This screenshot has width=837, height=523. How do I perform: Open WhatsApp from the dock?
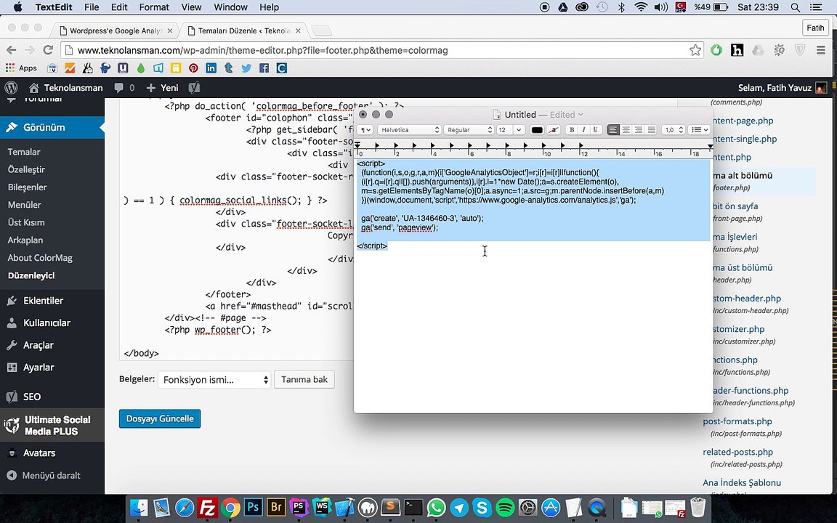pos(436,508)
